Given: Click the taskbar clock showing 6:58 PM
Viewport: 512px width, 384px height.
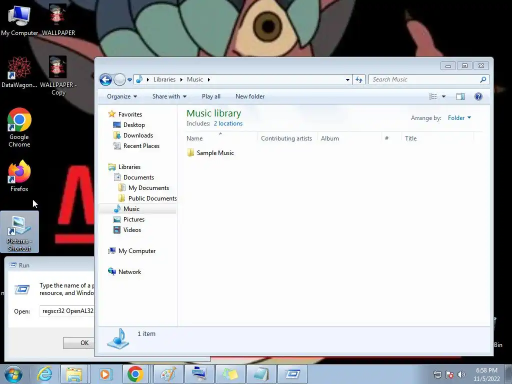Looking at the screenshot, I should point(486,374).
